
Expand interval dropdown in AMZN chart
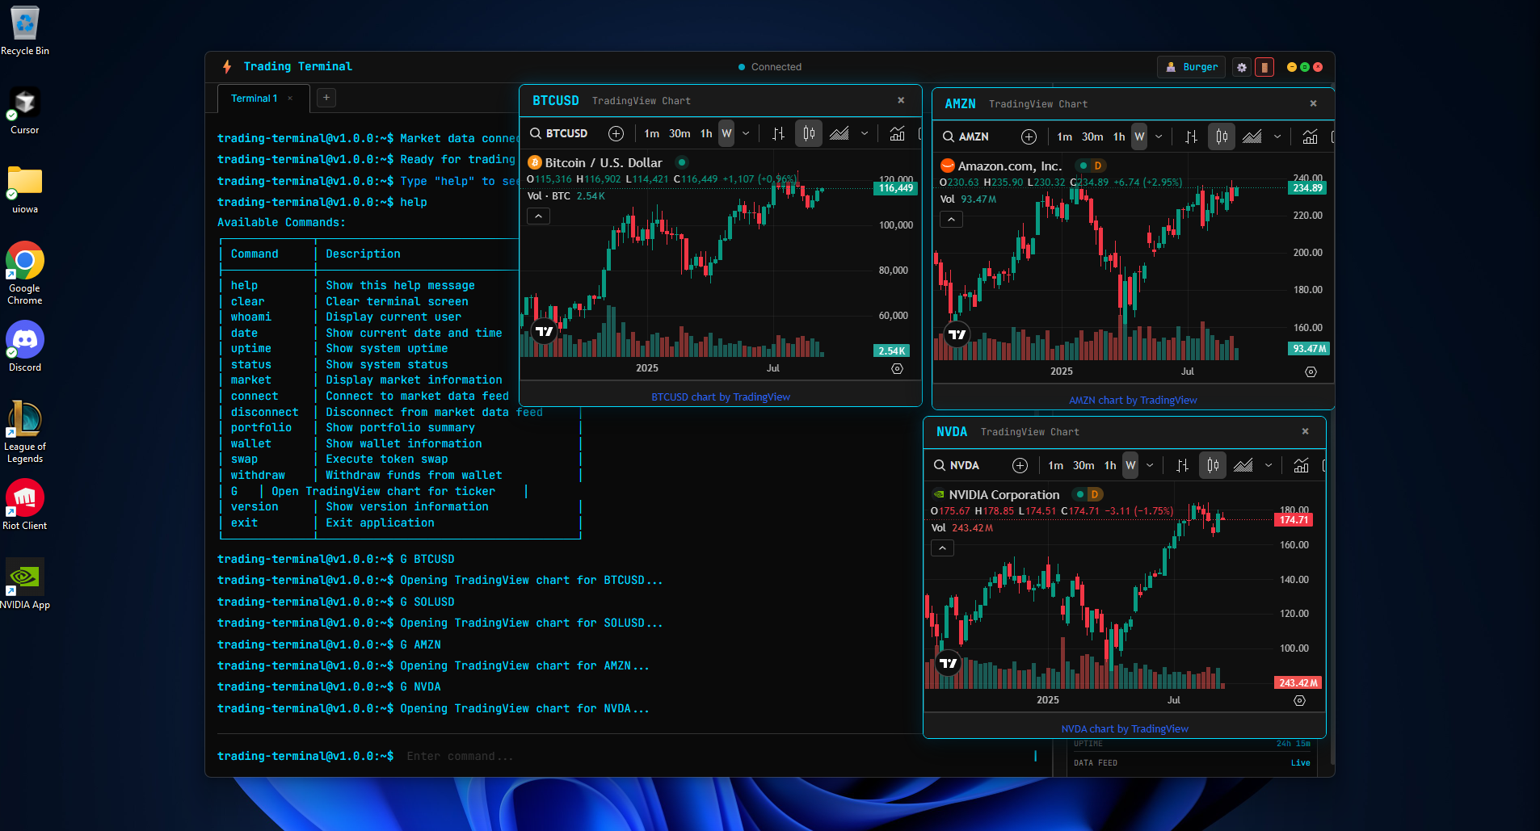click(1159, 137)
